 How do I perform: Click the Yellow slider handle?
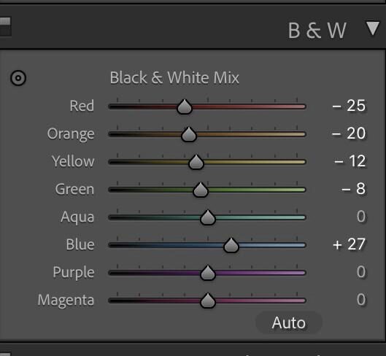pos(196,162)
